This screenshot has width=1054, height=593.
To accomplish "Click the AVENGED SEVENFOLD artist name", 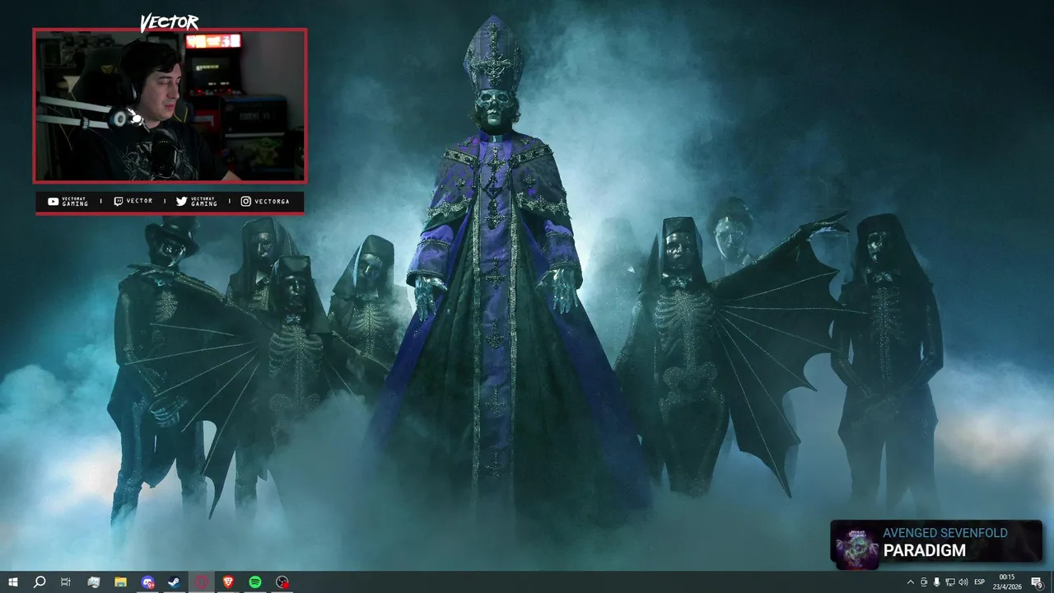I will [x=945, y=533].
